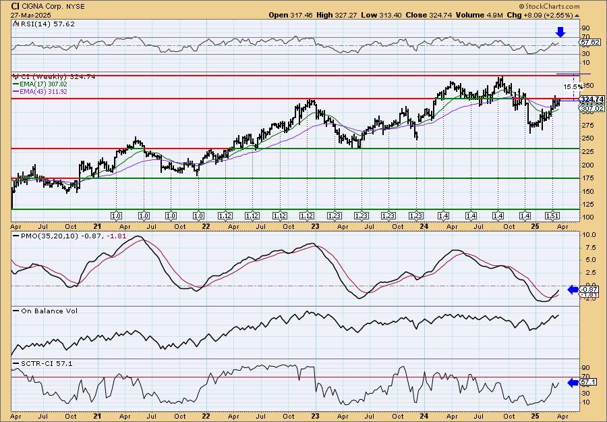Click the RSI(14) 57.62 panel title

point(47,24)
